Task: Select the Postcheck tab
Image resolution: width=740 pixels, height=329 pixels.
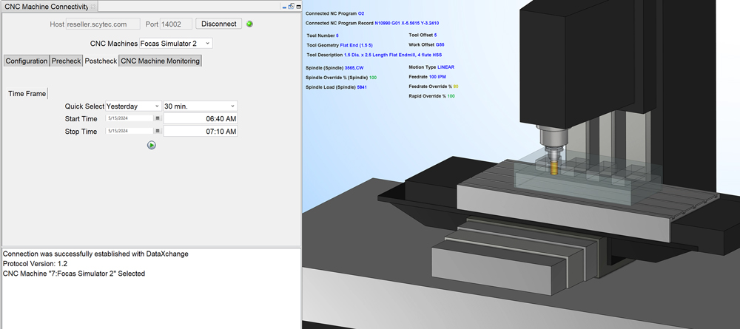Action: [x=100, y=61]
